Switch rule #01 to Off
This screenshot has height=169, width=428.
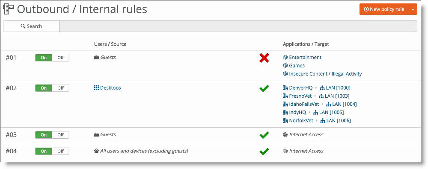(x=60, y=58)
